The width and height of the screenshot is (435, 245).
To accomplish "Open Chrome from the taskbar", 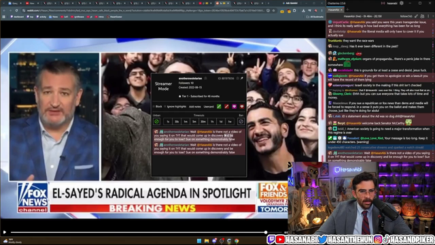I will click(237, 241).
